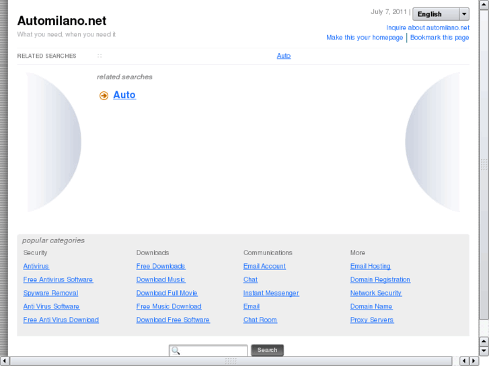The width and height of the screenshot is (489, 366).
Task: Open the large Auto related search link
Action: 124,95
